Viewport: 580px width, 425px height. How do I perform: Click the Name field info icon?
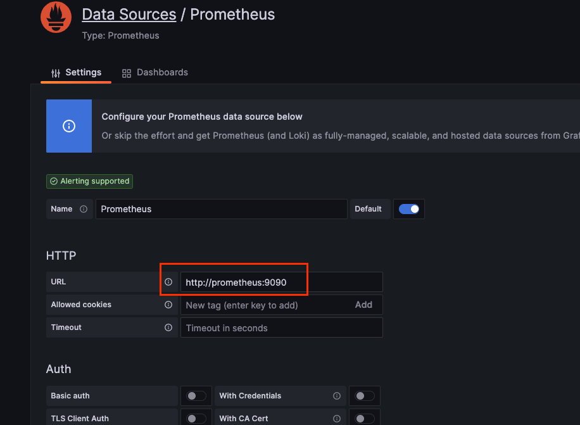(x=84, y=209)
